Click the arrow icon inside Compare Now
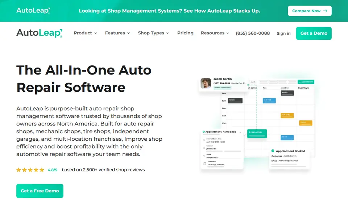Viewport: 348px width, 217px height. click(x=325, y=11)
